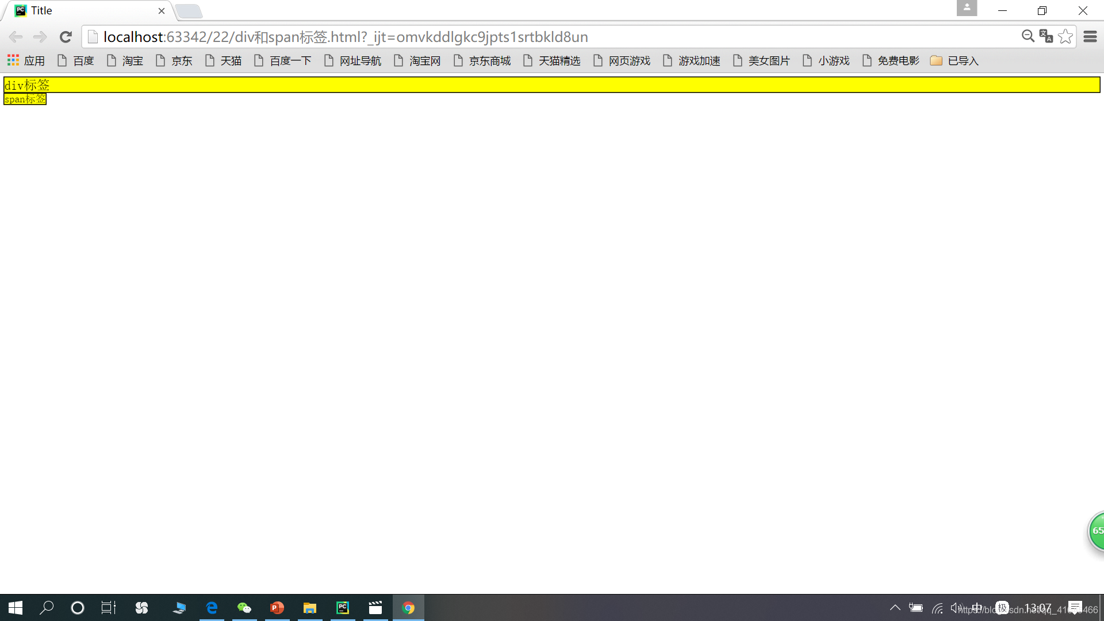
Task: Open the Chrome hamburger menu
Action: pyautogui.click(x=1090, y=37)
